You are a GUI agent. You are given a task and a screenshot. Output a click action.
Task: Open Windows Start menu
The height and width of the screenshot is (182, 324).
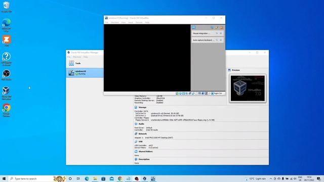(4, 178)
